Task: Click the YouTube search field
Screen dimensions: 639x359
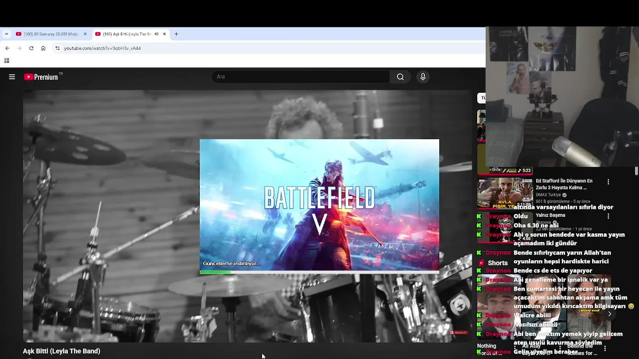Action: tap(301, 77)
